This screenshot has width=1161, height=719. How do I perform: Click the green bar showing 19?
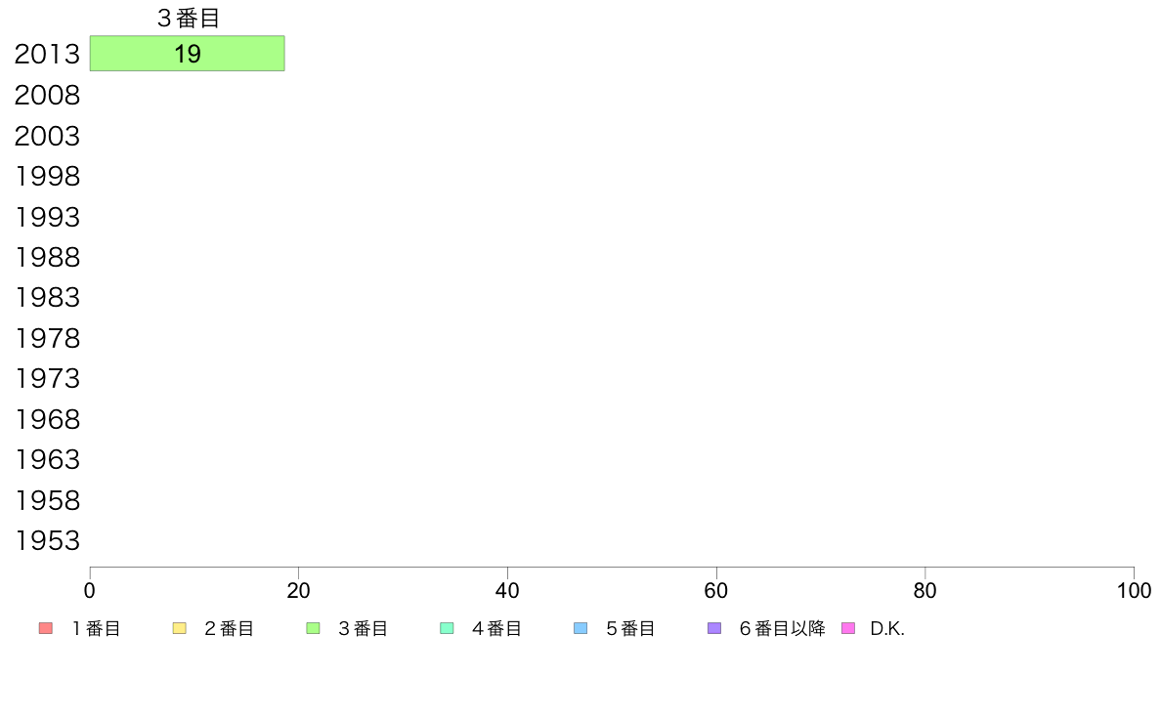pyautogui.click(x=187, y=54)
